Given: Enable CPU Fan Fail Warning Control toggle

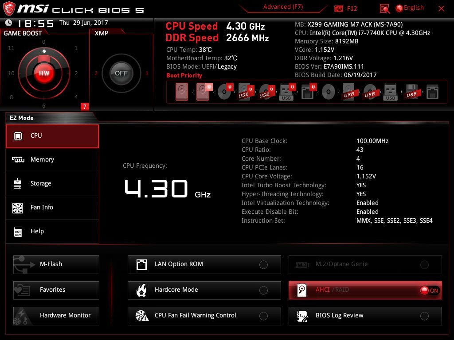Looking at the screenshot, I should click(x=263, y=316).
